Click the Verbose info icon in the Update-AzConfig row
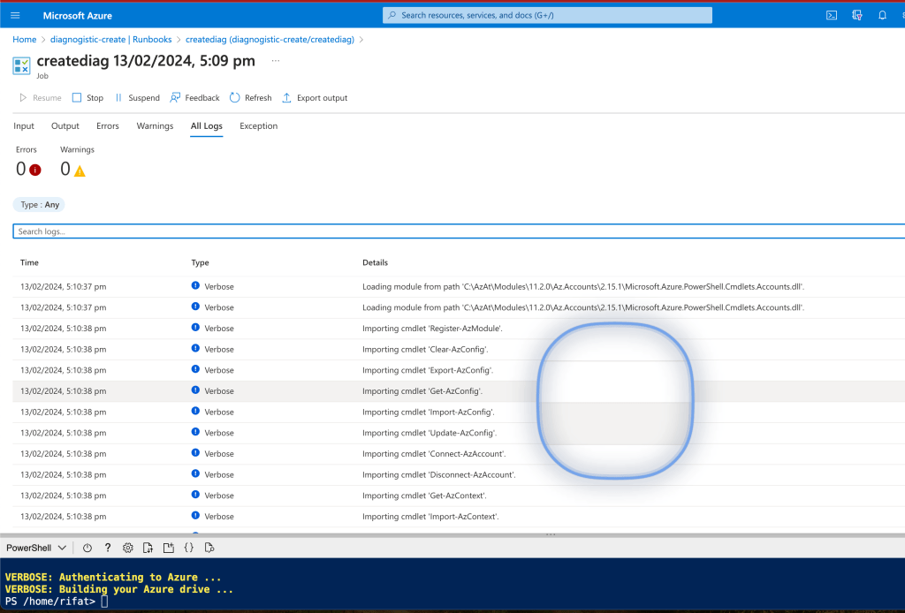Viewport: 905px width, 613px height. tap(195, 432)
